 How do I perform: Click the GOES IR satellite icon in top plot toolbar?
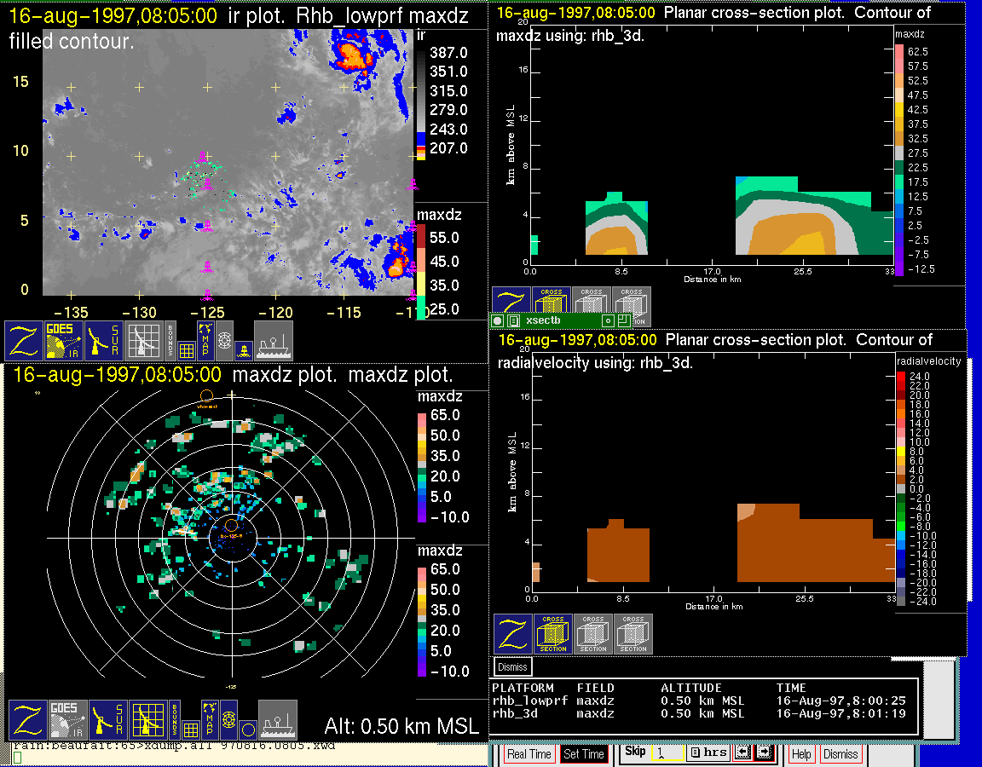65,340
